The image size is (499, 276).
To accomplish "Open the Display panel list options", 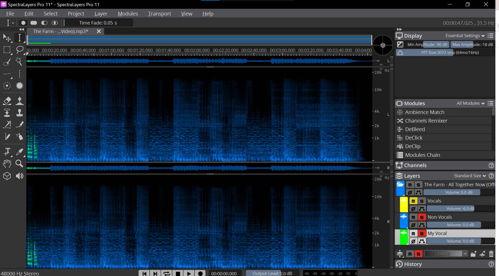I will [x=490, y=36].
